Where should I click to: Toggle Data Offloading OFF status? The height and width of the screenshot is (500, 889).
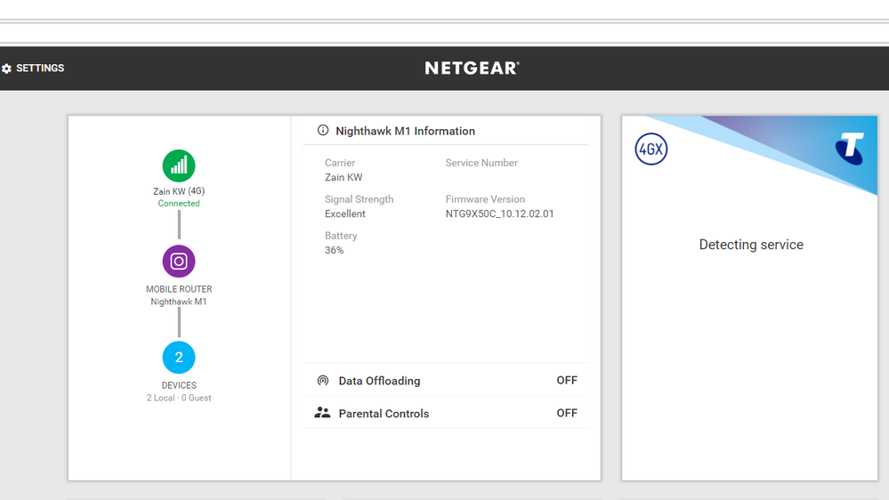(567, 381)
